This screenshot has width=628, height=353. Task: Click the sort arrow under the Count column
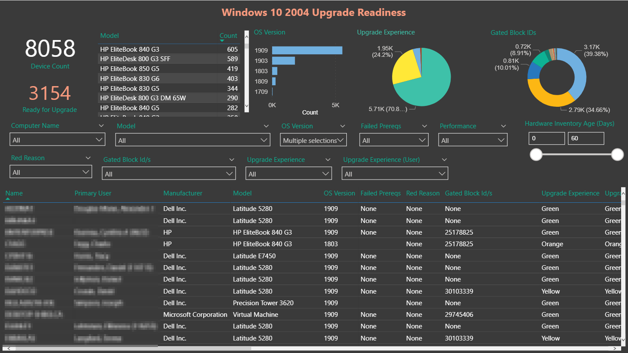point(222,41)
